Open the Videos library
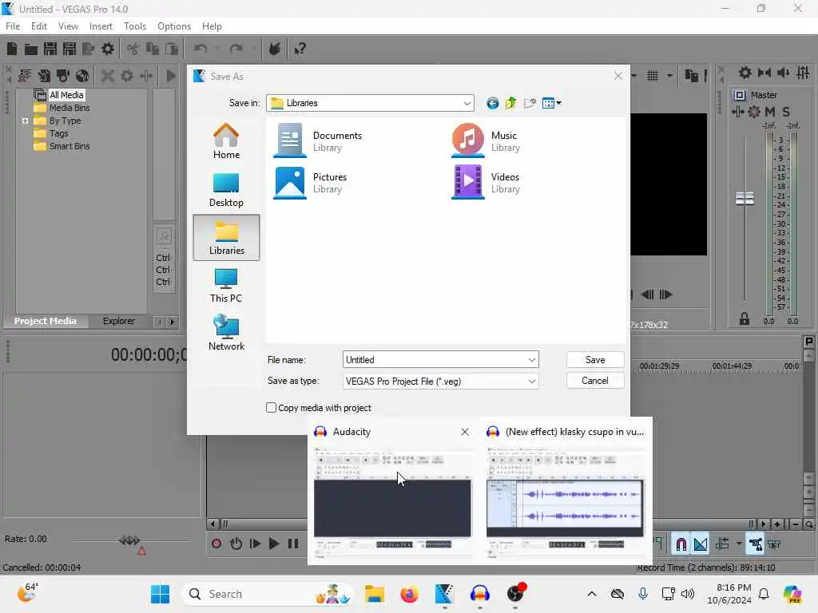Image resolution: width=818 pixels, height=613 pixels. click(x=486, y=183)
